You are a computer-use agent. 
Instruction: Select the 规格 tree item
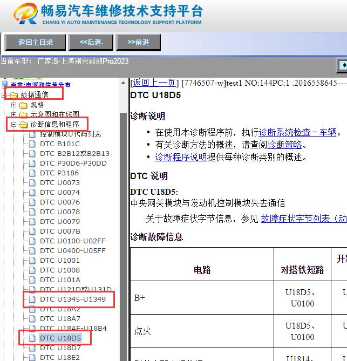[37, 105]
